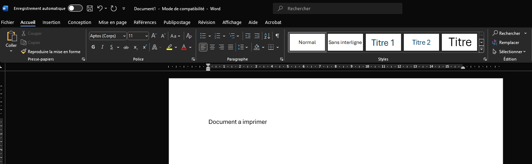Click the Coller paste clipboard icon
The width and height of the screenshot is (532, 164).
[11, 36]
